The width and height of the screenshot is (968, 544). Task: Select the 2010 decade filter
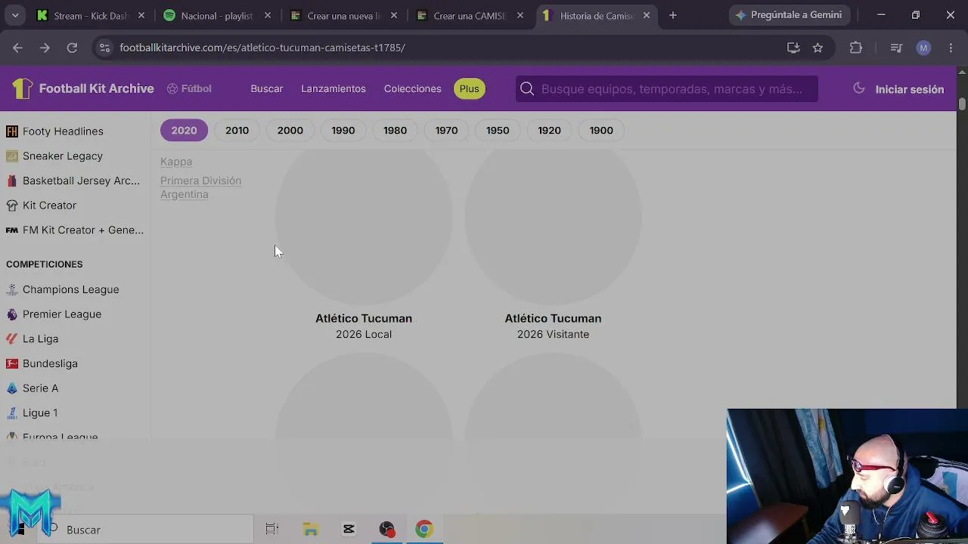pyautogui.click(x=237, y=130)
